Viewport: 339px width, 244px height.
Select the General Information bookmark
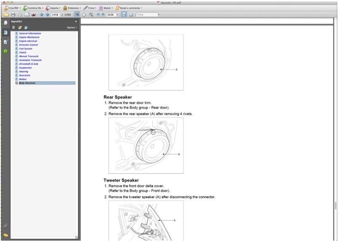coord(30,34)
